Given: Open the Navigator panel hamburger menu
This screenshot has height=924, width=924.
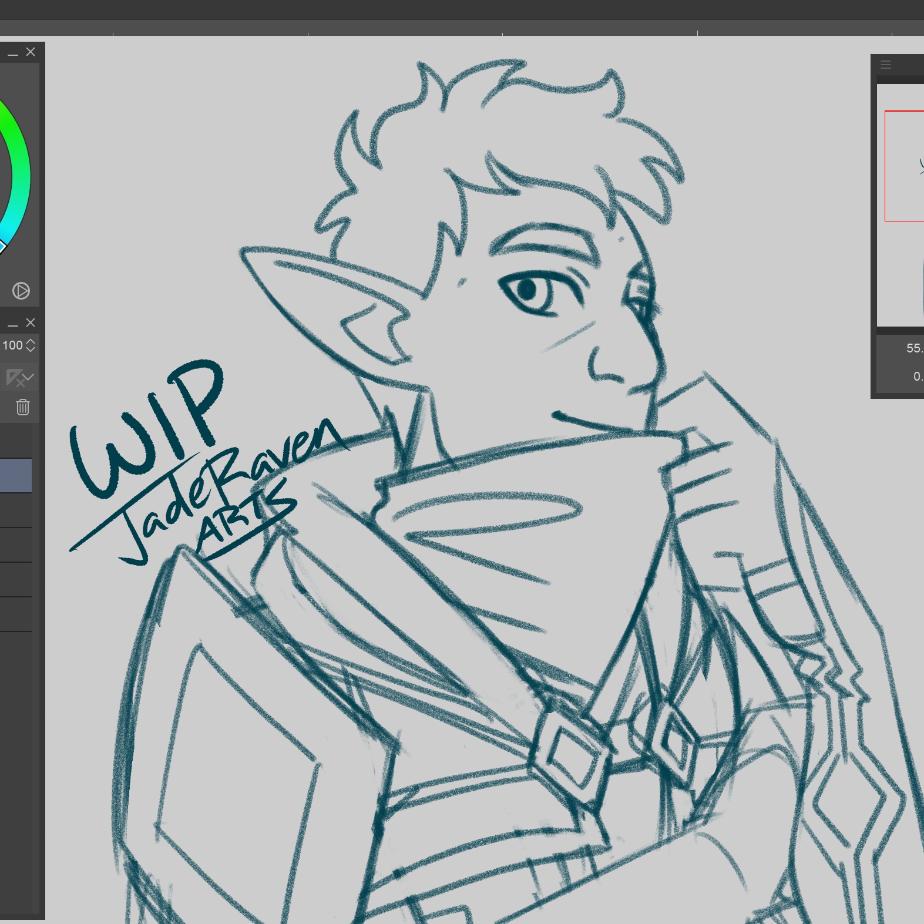Looking at the screenshot, I should 886,65.
